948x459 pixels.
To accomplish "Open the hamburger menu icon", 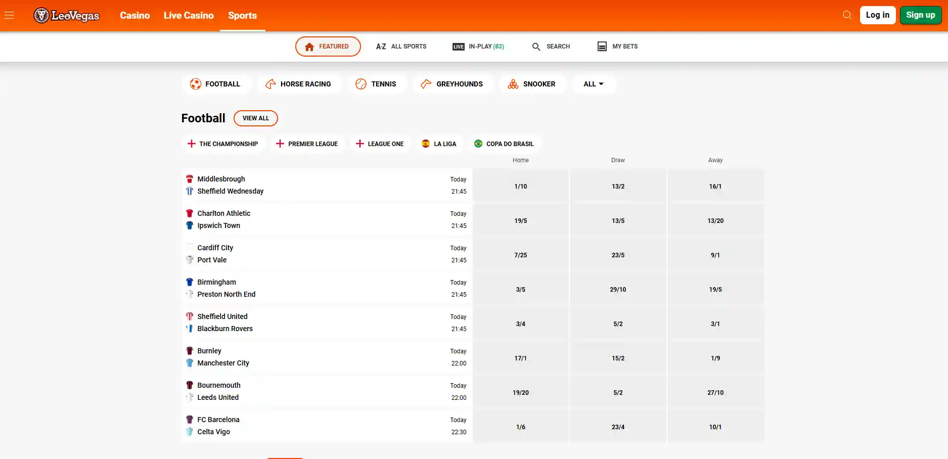I will pos(9,15).
